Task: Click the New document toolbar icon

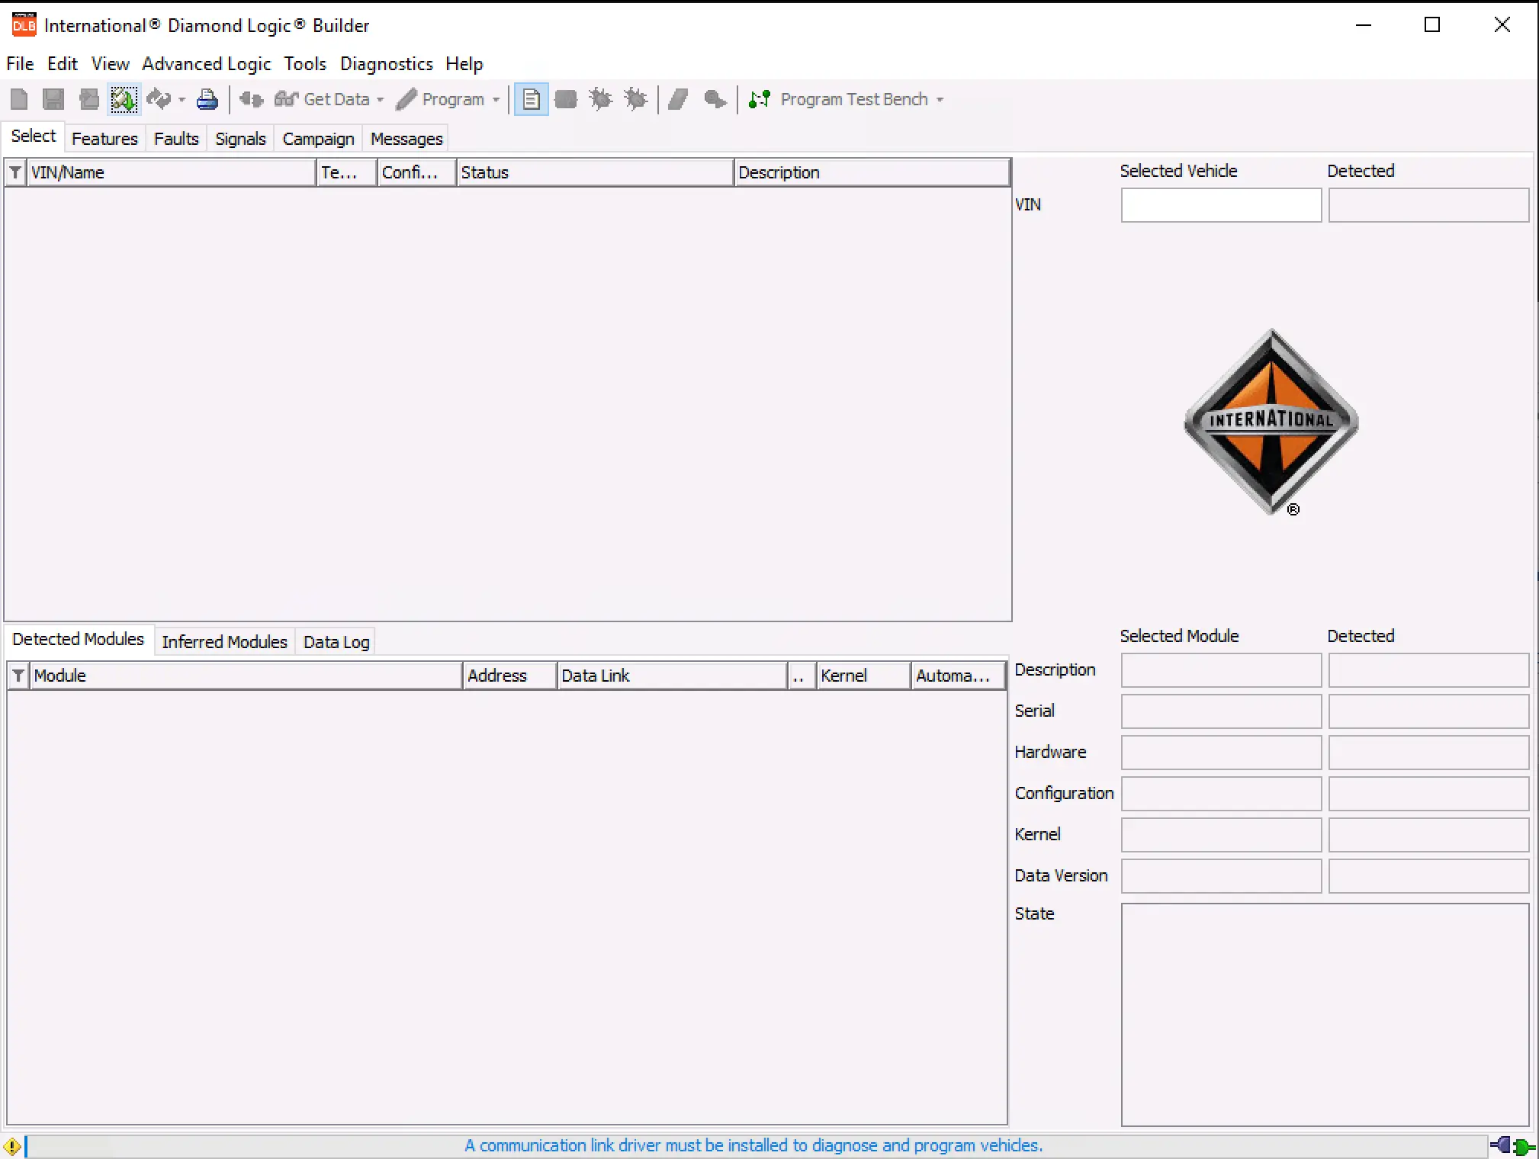Action: click(19, 99)
